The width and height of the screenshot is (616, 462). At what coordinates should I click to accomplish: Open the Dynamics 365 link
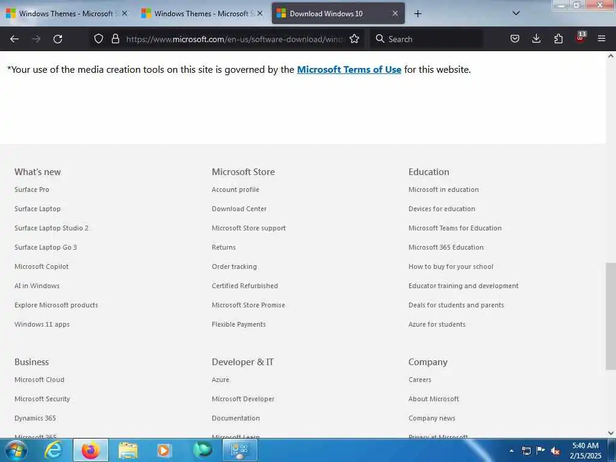[35, 418]
